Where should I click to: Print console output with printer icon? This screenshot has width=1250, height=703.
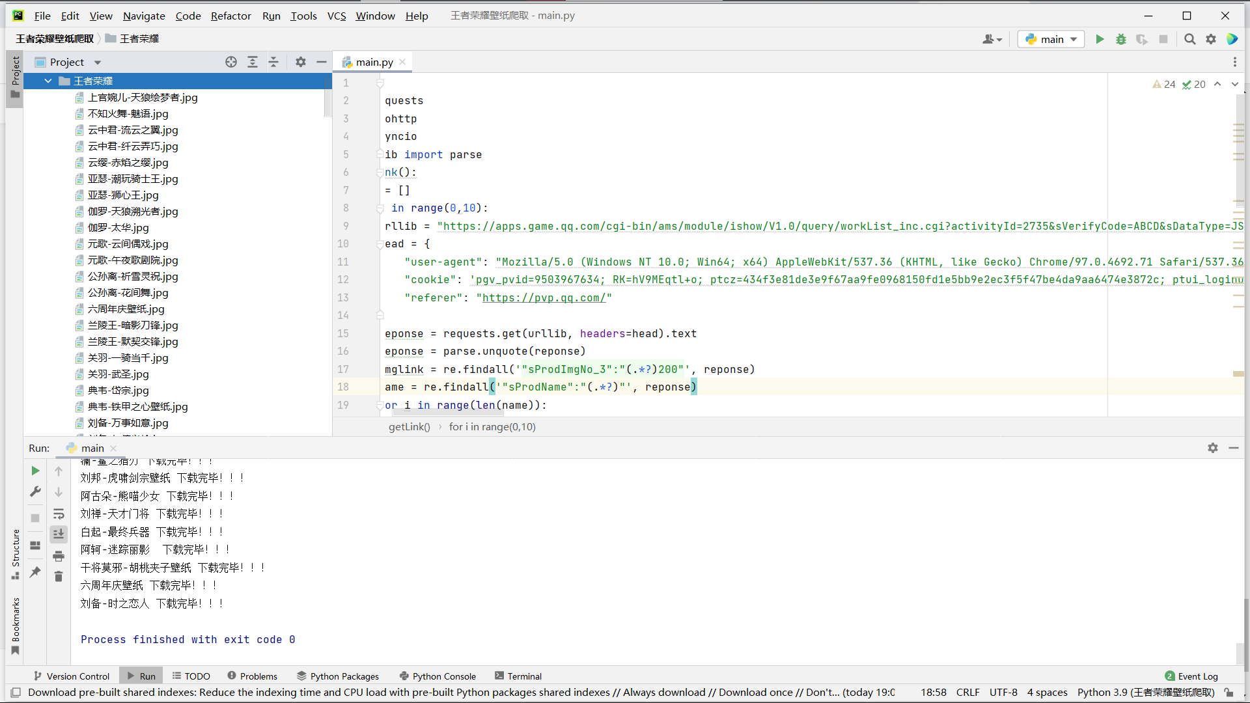[59, 556]
